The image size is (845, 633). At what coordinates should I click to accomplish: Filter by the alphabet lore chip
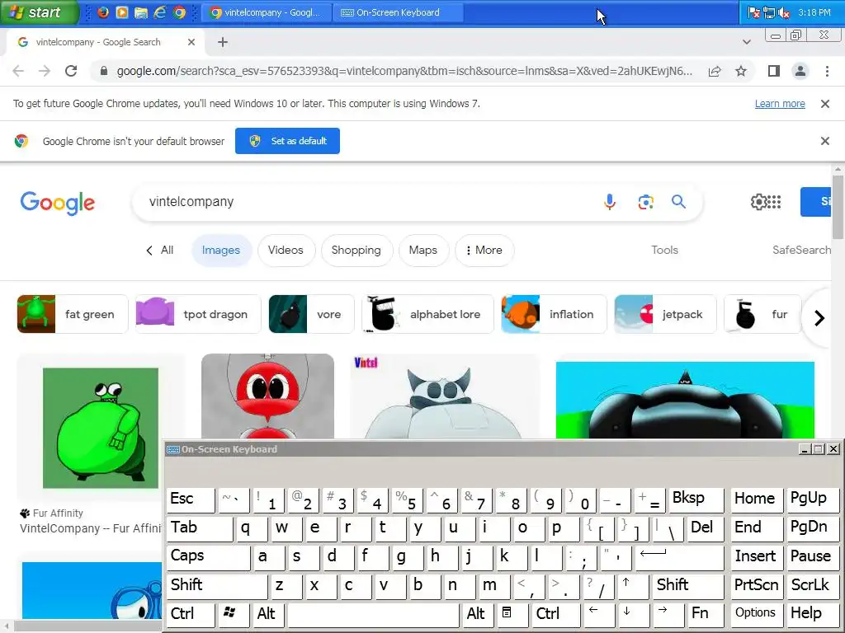pos(427,314)
